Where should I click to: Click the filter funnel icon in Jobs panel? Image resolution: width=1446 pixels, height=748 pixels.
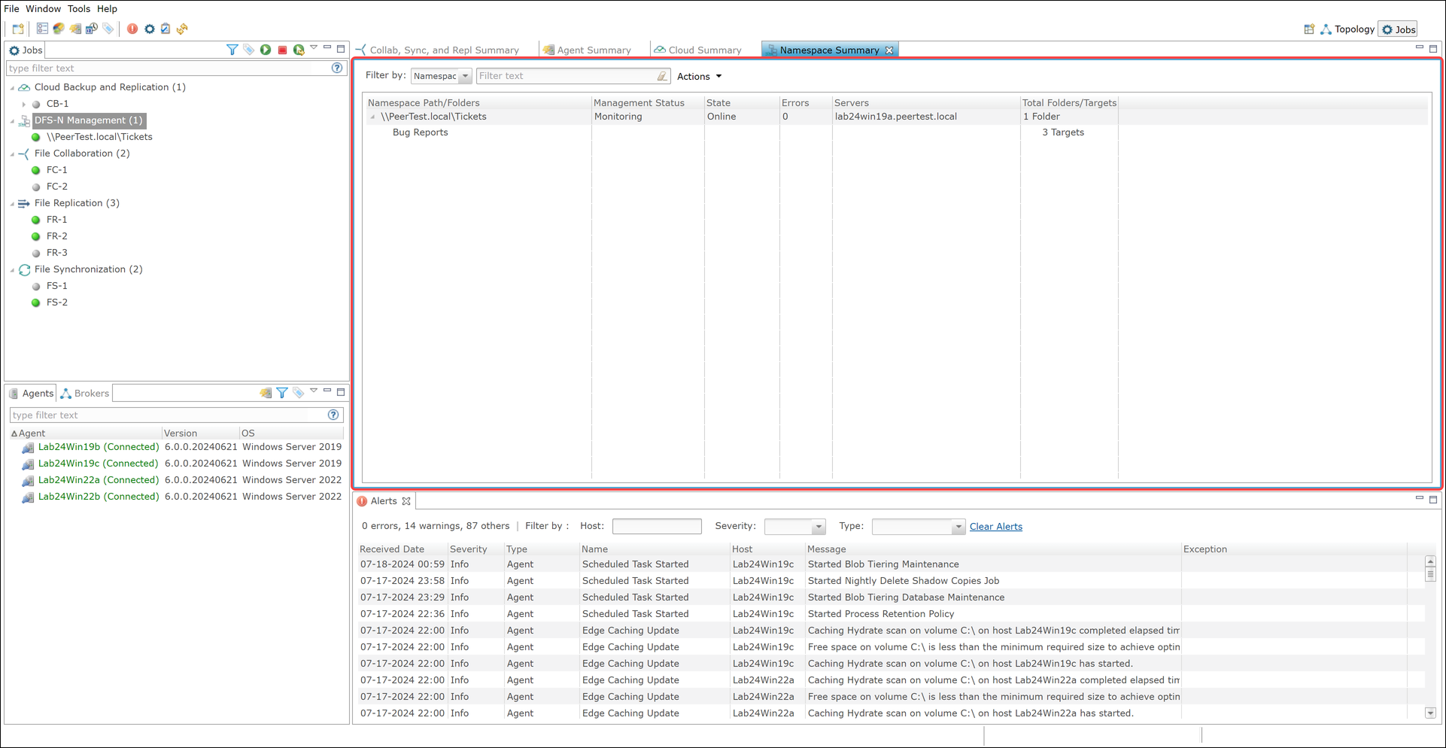point(232,50)
